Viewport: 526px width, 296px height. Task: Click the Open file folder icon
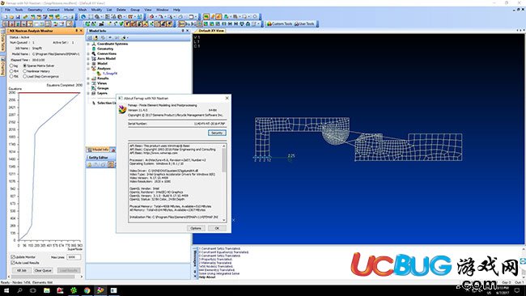[x=11, y=17]
